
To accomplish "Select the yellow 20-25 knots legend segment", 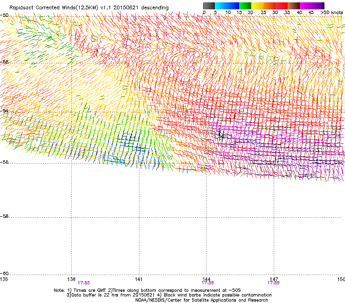I will pyautogui.click(x=257, y=6).
